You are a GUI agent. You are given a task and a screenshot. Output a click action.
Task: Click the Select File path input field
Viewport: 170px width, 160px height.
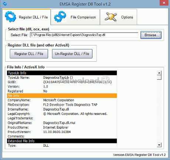click(84, 35)
